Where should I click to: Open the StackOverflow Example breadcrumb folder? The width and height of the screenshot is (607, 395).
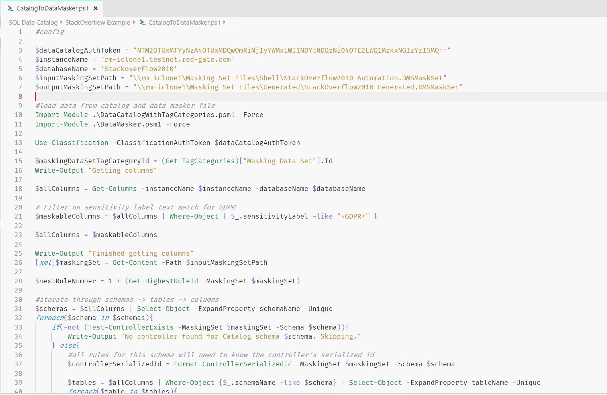point(97,23)
